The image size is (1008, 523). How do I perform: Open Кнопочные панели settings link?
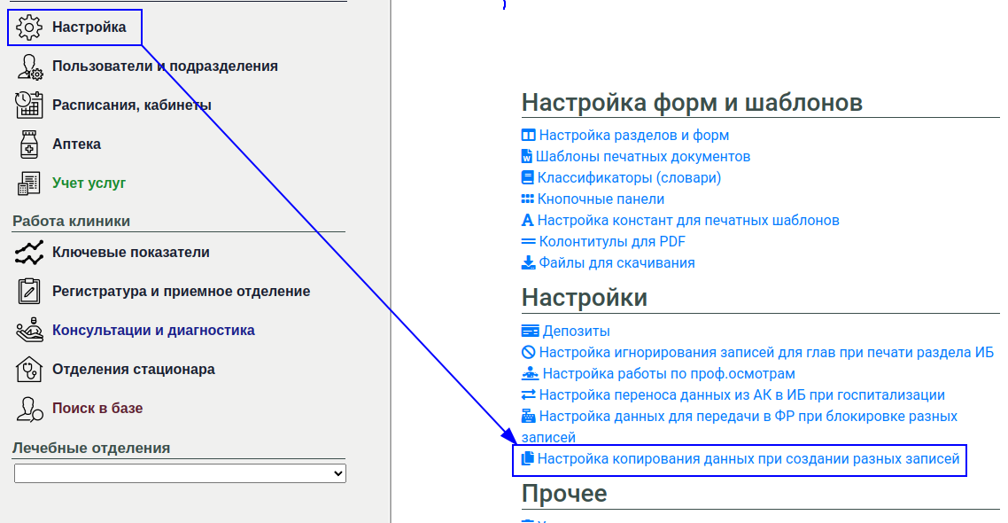coord(601,199)
